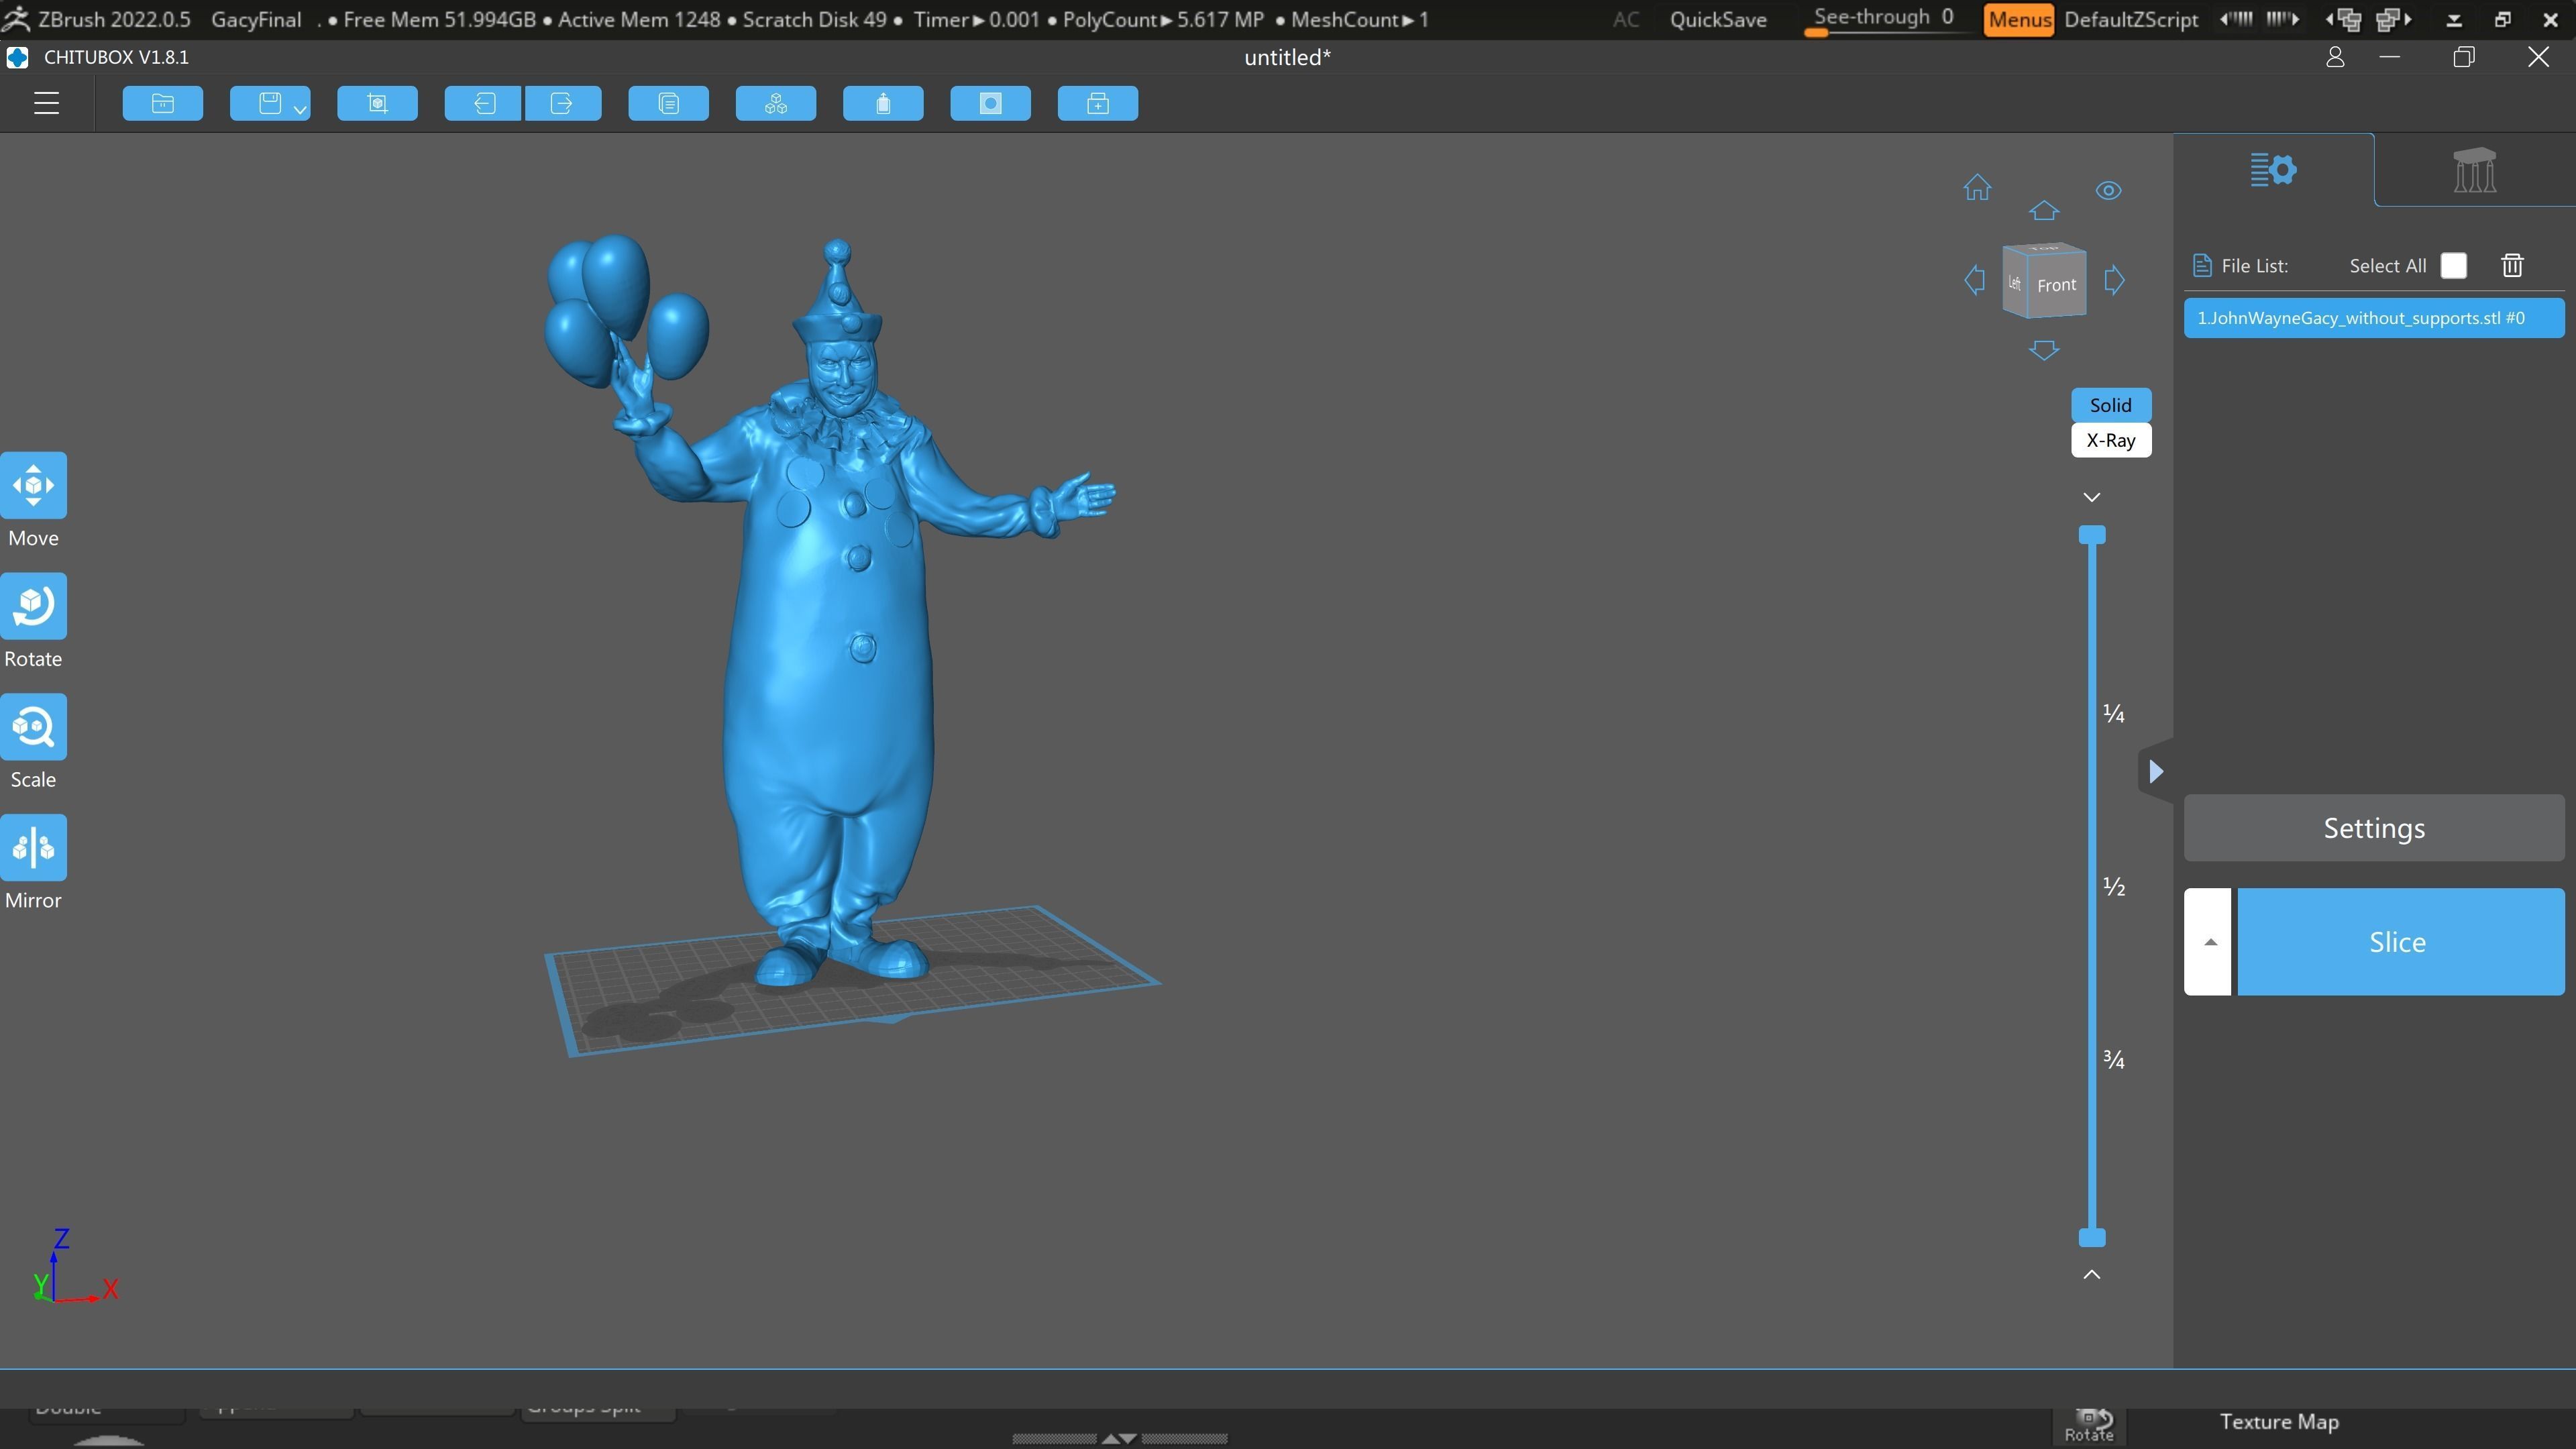Click the Home view icon
The width and height of the screenshot is (2576, 1449).
click(x=1977, y=187)
